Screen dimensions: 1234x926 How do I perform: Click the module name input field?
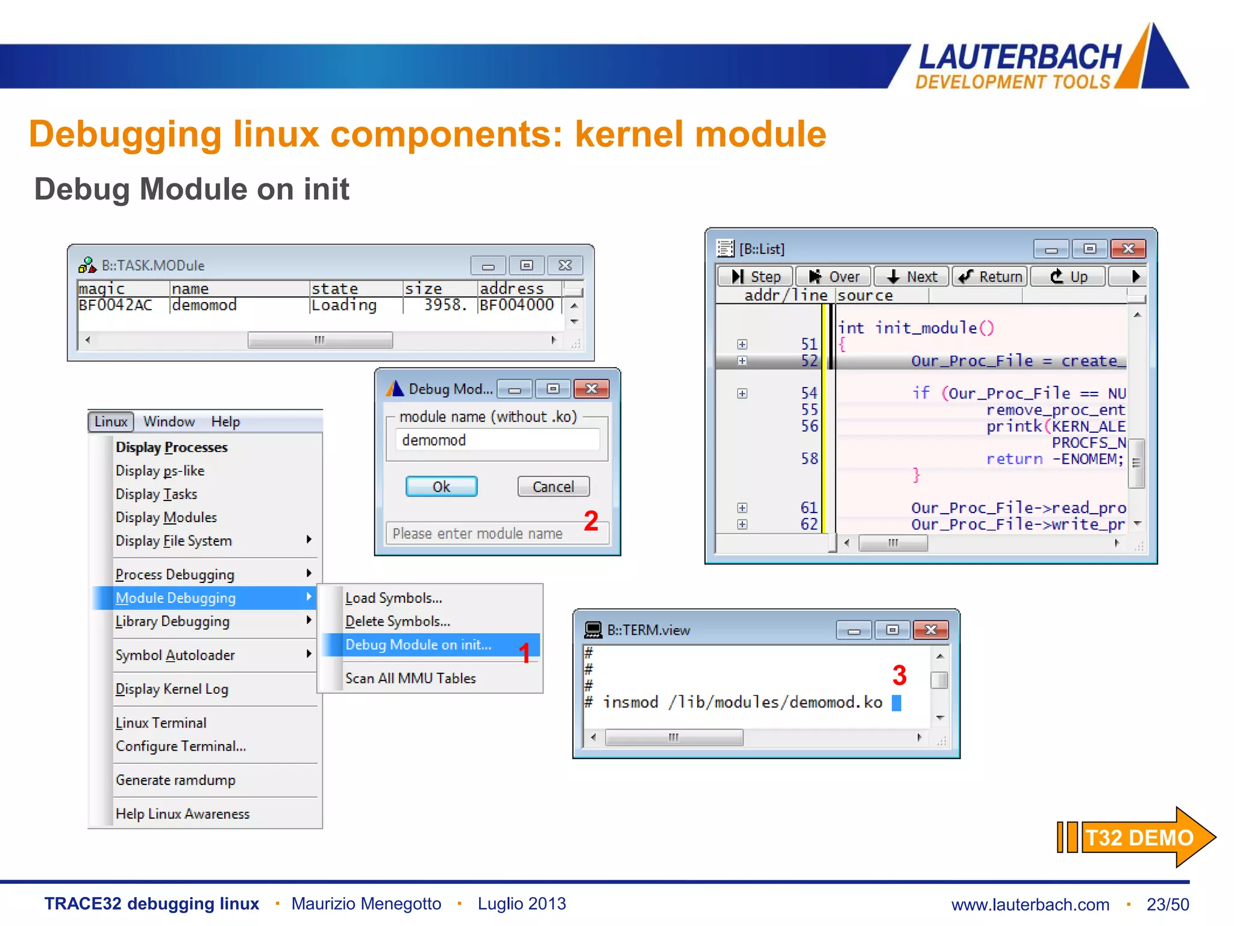(x=498, y=441)
